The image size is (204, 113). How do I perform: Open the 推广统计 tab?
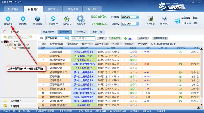[53, 9]
